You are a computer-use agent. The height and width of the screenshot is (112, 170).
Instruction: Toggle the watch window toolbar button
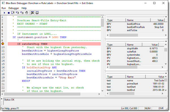pos(37,13)
